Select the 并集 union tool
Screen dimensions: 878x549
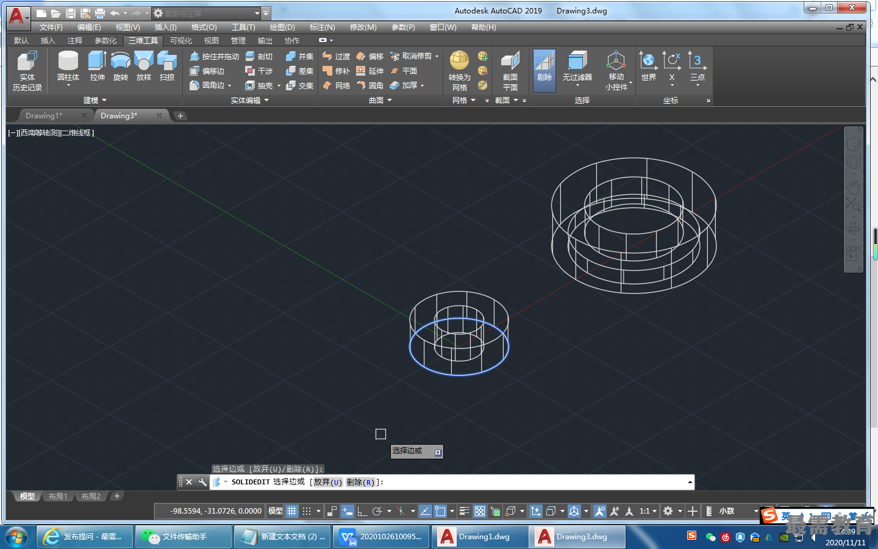coord(300,56)
